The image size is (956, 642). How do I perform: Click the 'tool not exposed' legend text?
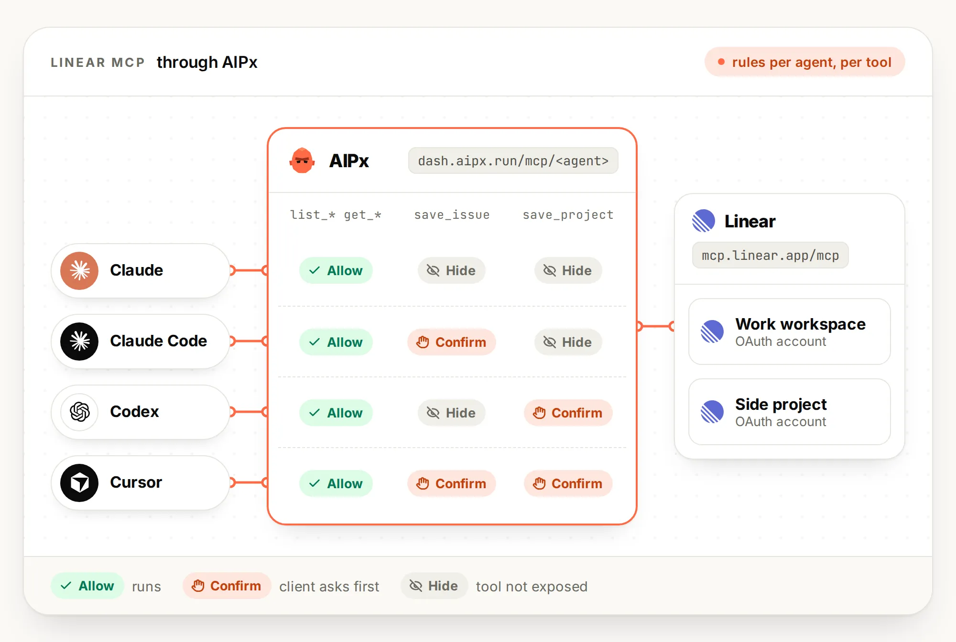[532, 586]
